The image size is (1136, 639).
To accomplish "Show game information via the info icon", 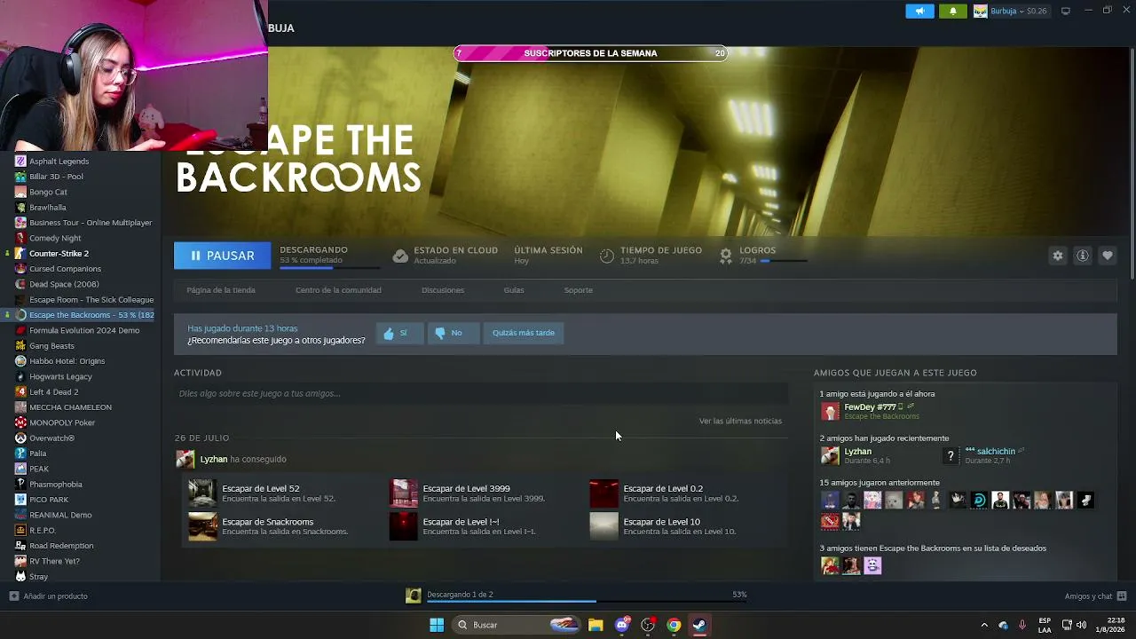I will coord(1083,256).
